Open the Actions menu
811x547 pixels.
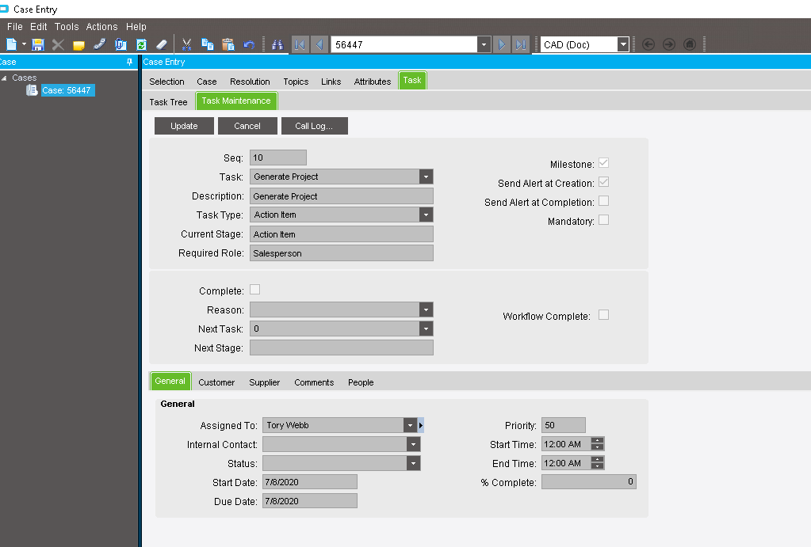click(102, 26)
